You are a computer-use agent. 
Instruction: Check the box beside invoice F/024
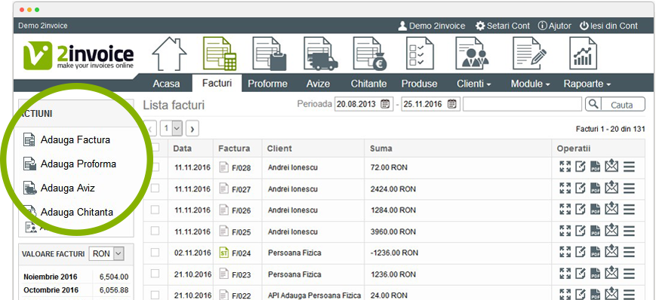pyautogui.click(x=155, y=252)
